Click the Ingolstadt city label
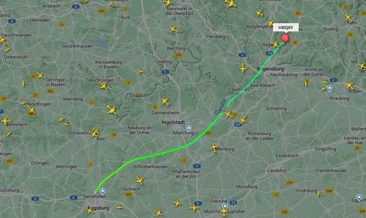 pos(173,122)
